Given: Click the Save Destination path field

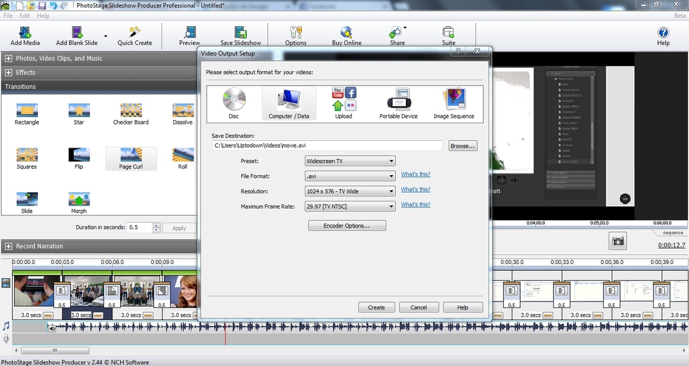Looking at the screenshot, I should pos(327,145).
